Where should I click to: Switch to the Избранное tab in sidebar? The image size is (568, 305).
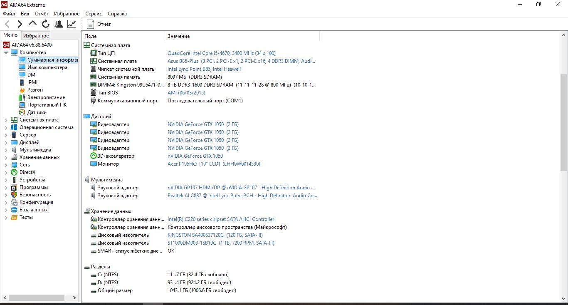(x=36, y=36)
